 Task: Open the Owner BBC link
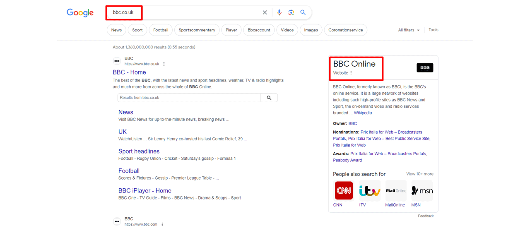(352, 123)
